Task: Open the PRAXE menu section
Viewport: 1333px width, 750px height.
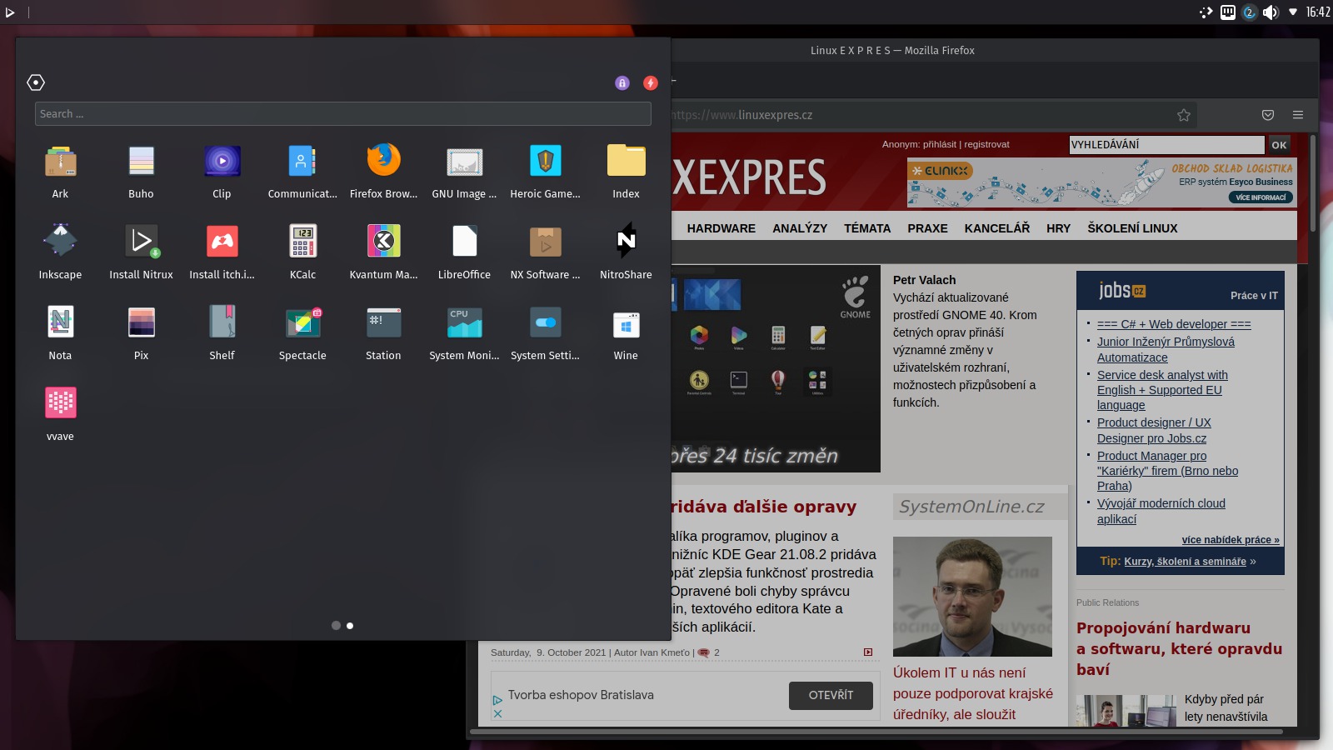Action: click(927, 228)
